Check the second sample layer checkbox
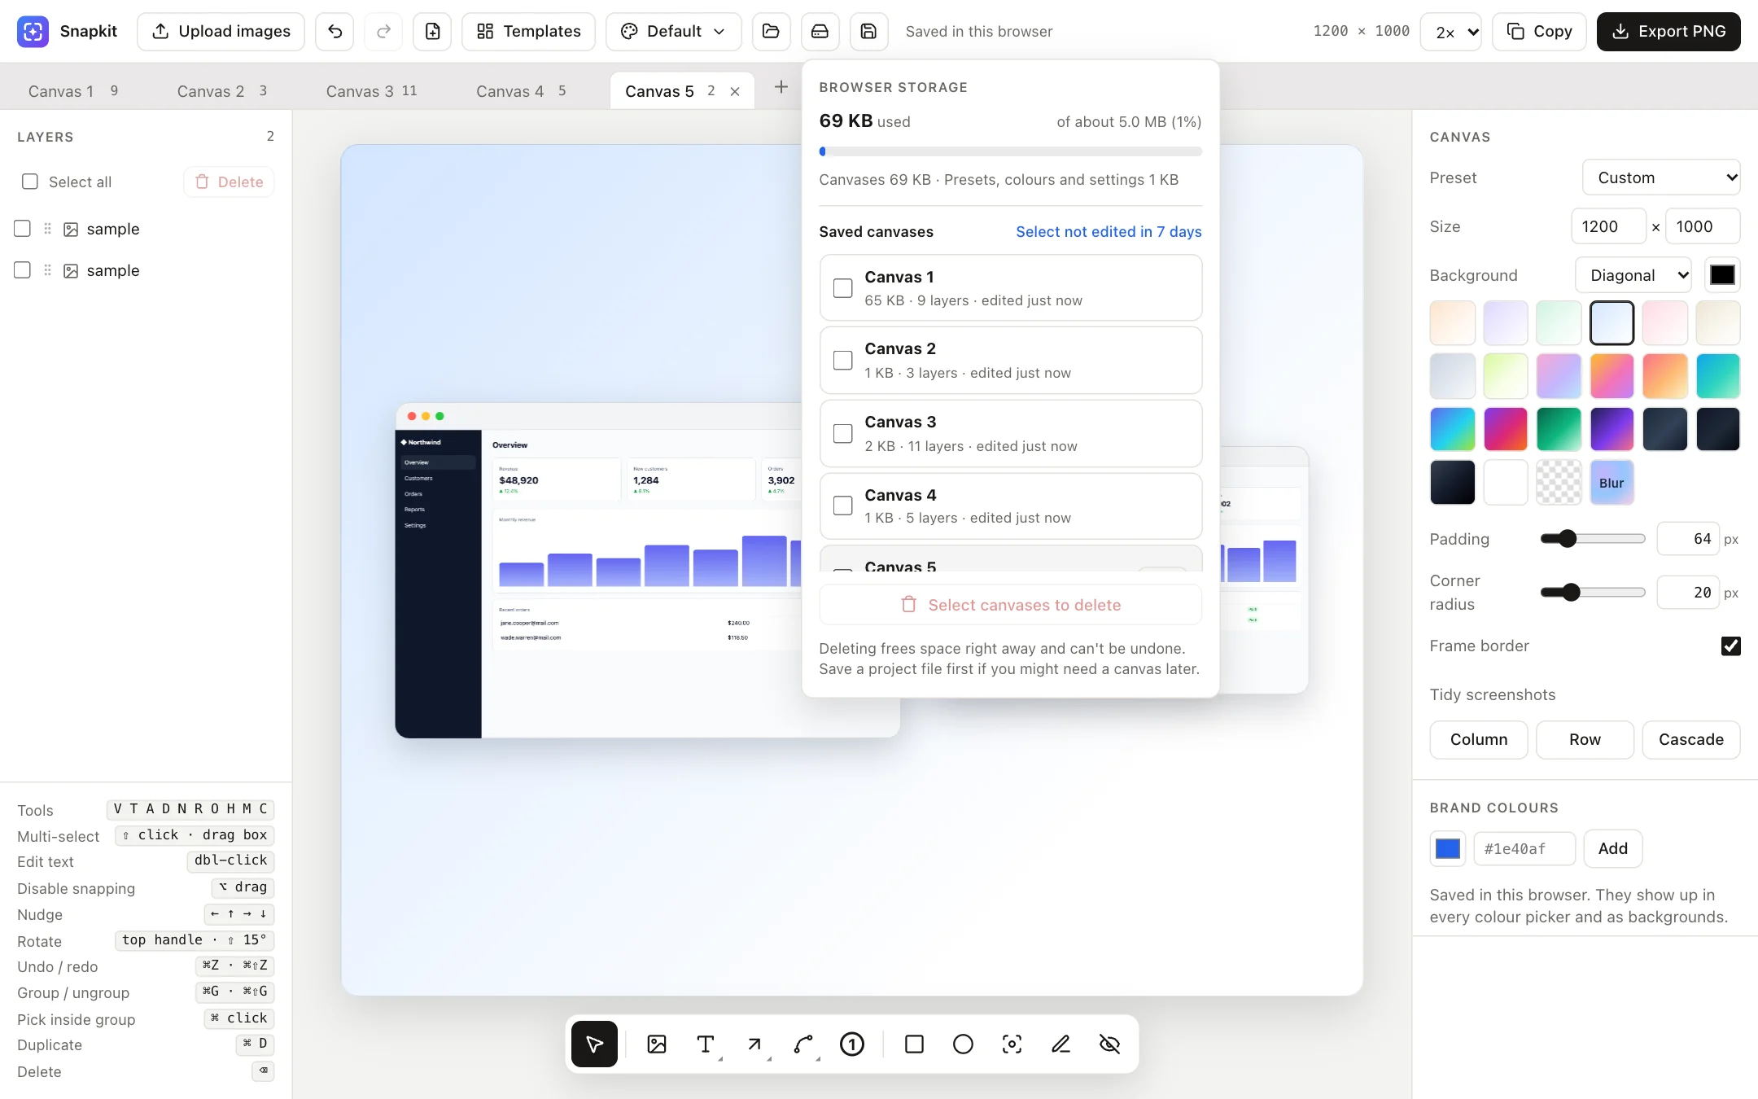1758x1099 pixels. pos(23,270)
